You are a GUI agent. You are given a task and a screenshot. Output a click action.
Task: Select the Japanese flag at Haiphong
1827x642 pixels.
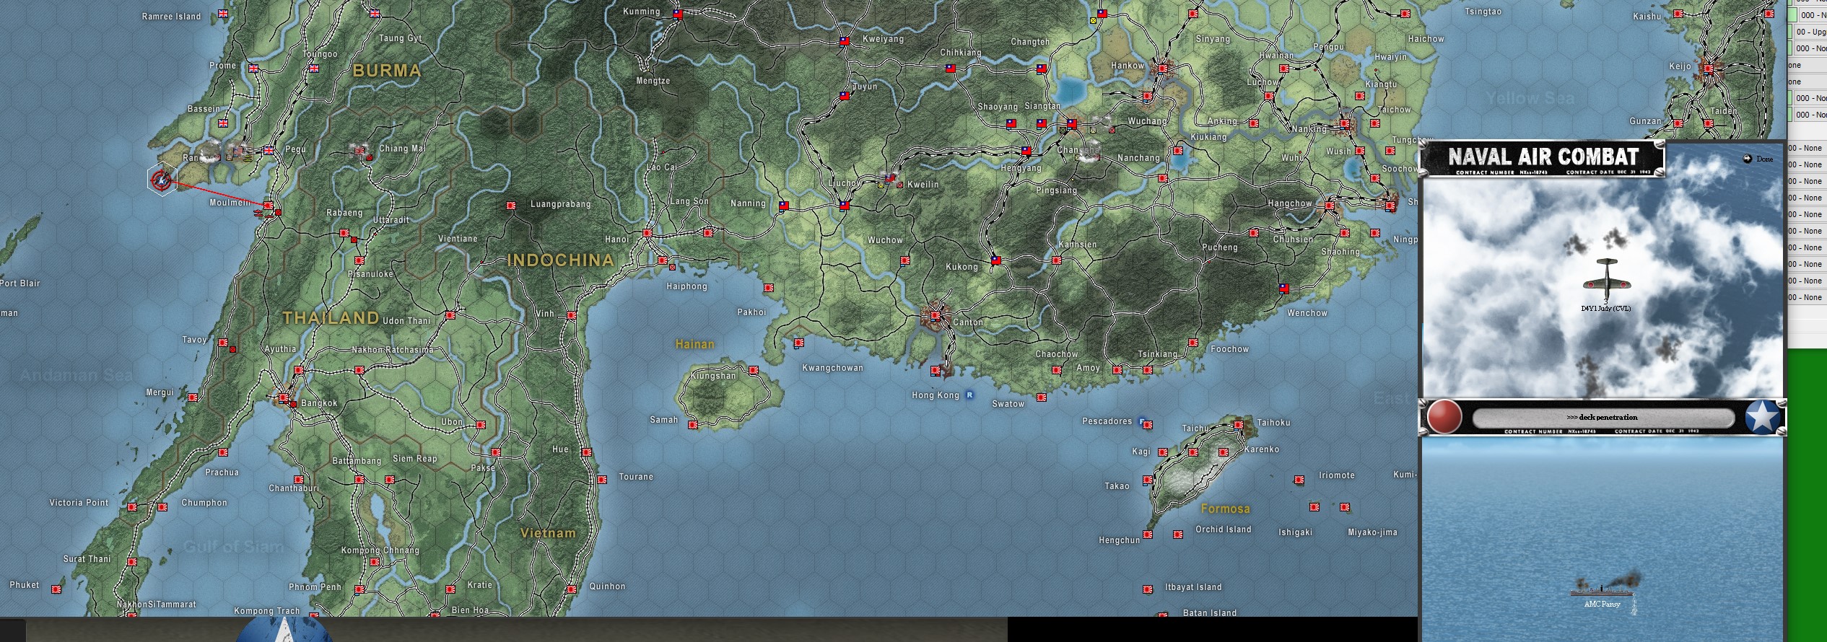663,260
